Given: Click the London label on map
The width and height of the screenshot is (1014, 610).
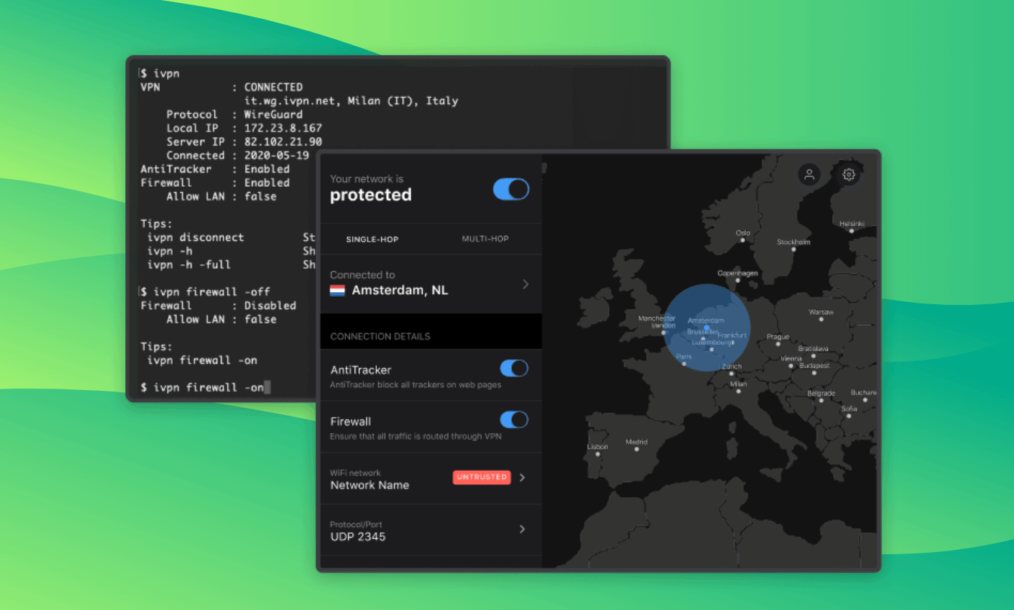Looking at the screenshot, I should (663, 325).
